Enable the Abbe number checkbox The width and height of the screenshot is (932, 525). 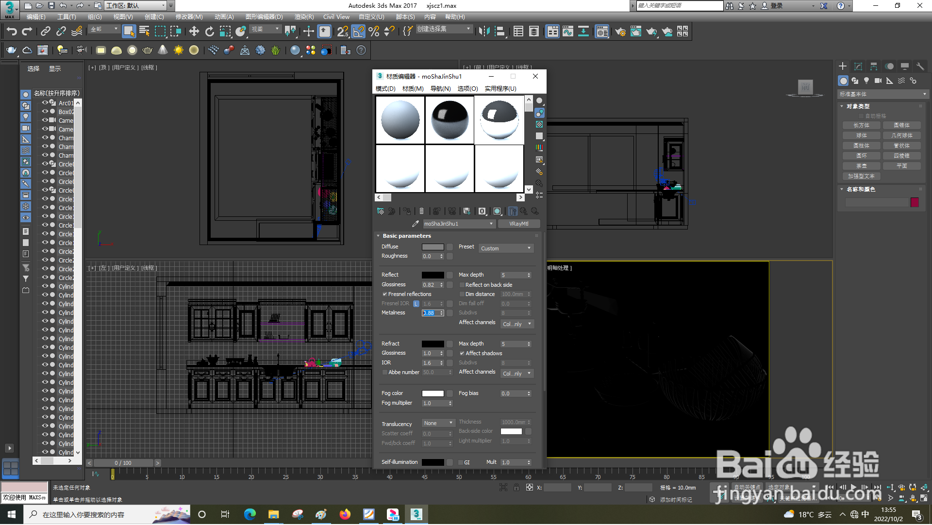click(x=384, y=373)
